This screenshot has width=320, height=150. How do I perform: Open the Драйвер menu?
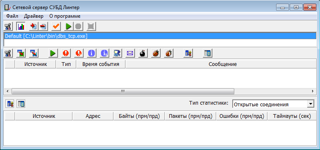tap(34, 16)
